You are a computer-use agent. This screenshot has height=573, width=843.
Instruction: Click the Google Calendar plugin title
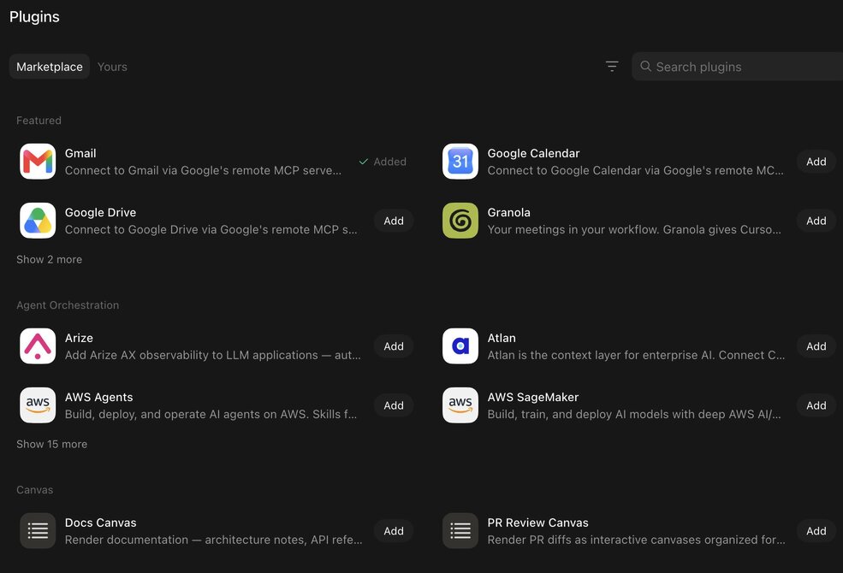coord(533,153)
